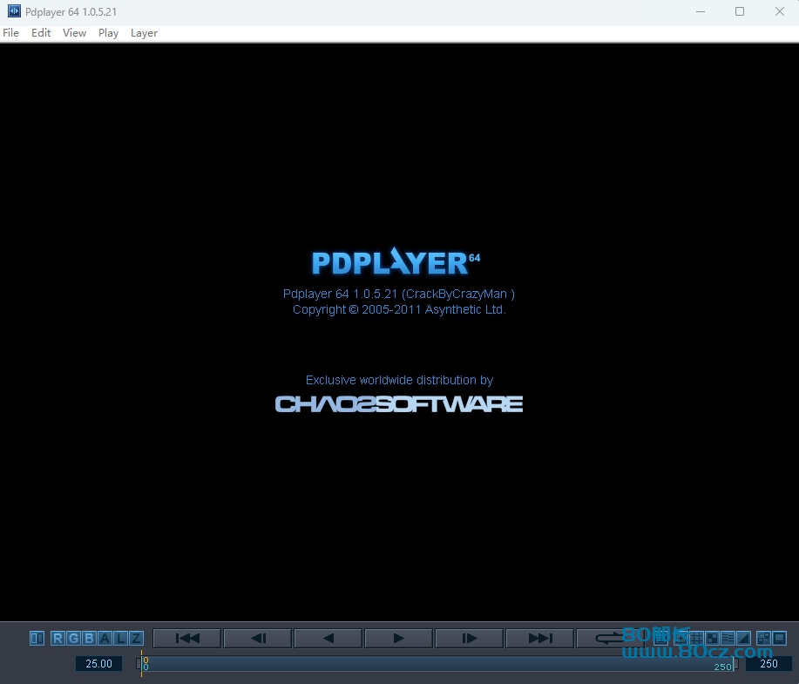The width and height of the screenshot is (799, 684).
Task: Click the checkerboard background icon
Action: 712,638
